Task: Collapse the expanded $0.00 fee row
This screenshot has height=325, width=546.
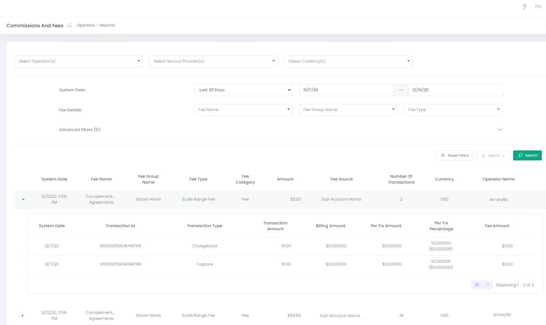Action: [23, 199]
